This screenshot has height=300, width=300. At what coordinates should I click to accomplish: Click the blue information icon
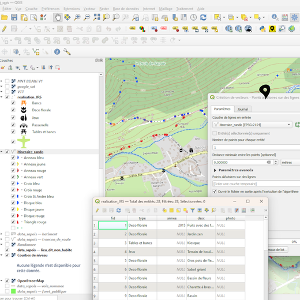tap(57, 51)
